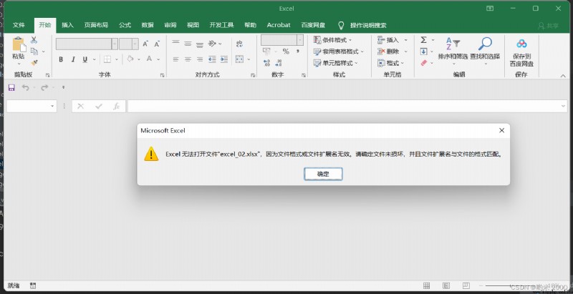573x294 pixels.
Task: Click the 粘贴 (Paste) clipboard icon
Action: (x=19, y=44)
